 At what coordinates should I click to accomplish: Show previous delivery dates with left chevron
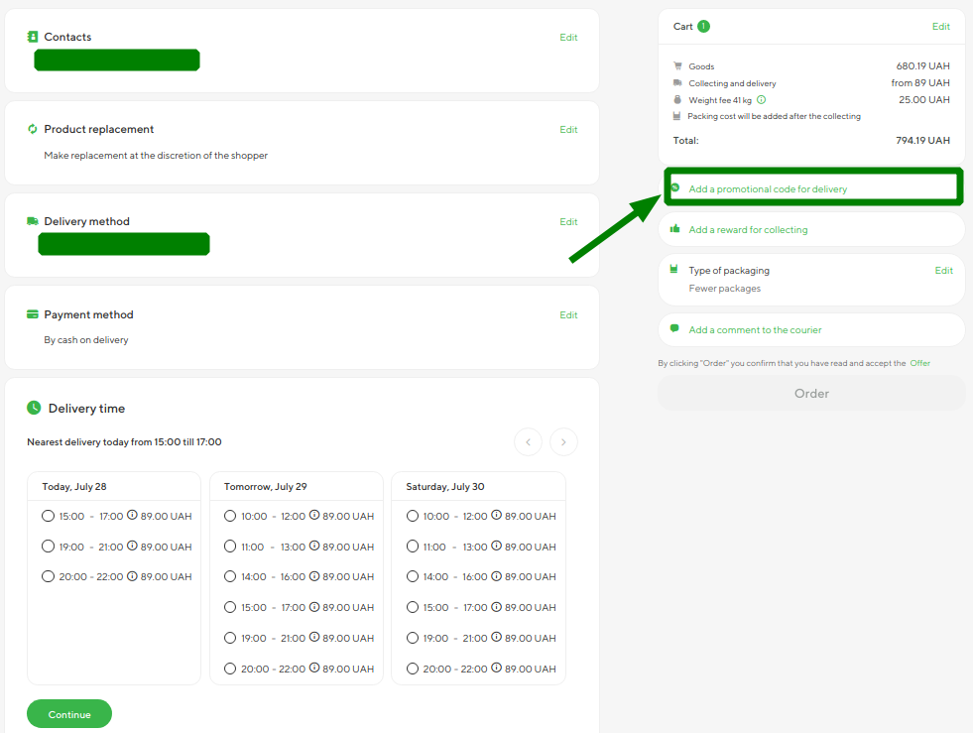528,441
